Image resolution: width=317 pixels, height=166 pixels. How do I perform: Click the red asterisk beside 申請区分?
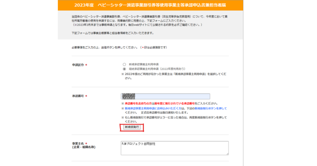[86, 65]
